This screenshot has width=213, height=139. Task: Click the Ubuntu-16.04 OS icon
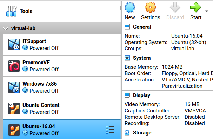[x=14, y=130]
